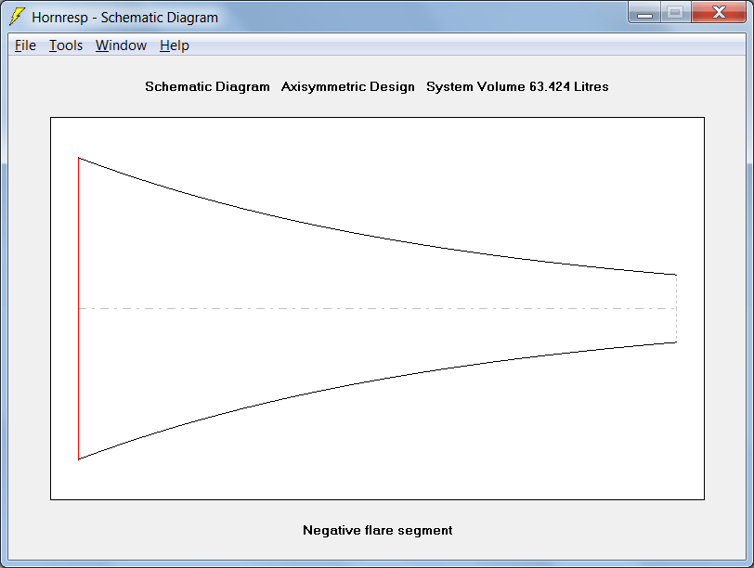
Task: Click 'System Volume 63.424 Litres' text
Action: tap(517, 86)
